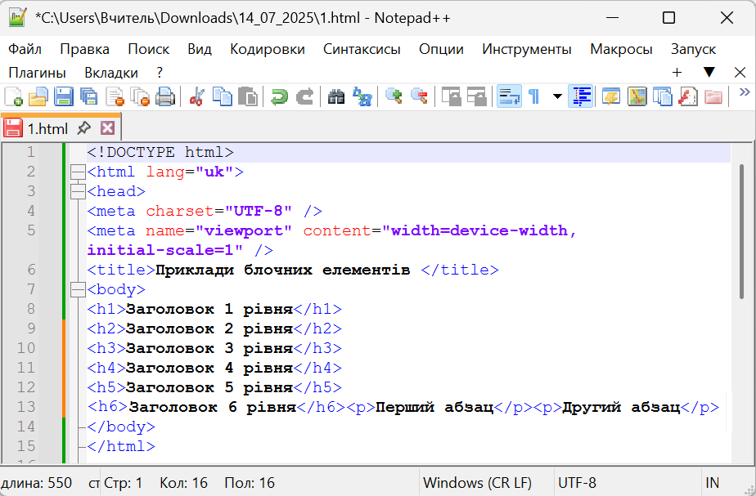Click the Cut scissors icon
The height and width of the screenshot is (496, 756).
coord(196,97)
